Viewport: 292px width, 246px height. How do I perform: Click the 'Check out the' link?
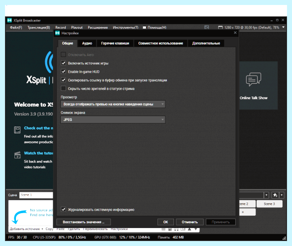38,128
